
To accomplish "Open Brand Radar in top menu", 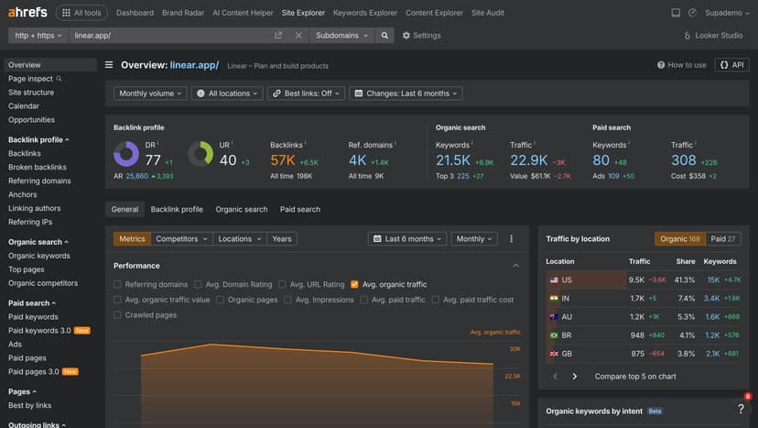I will (183, 13).
